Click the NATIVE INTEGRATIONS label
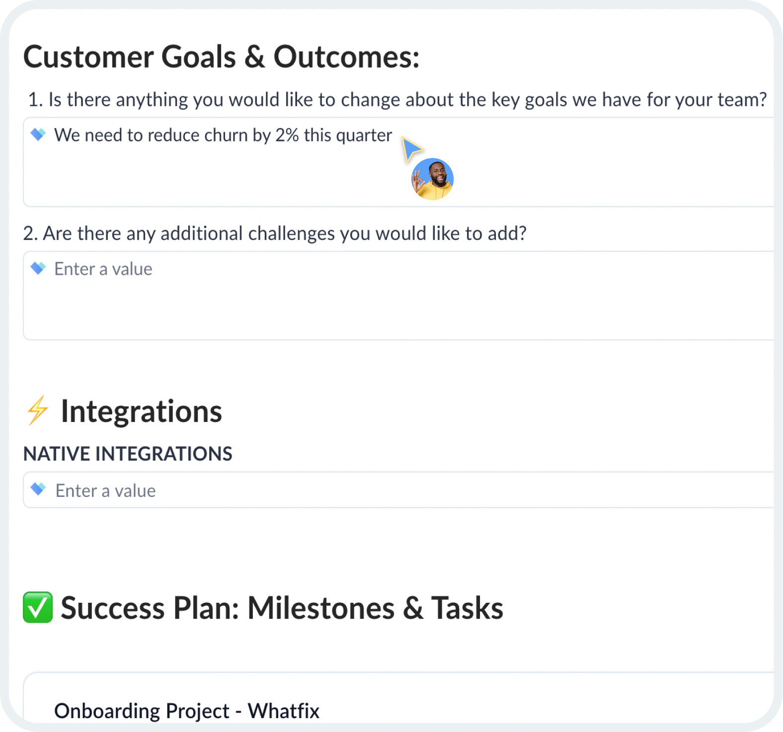 [128, 454]
